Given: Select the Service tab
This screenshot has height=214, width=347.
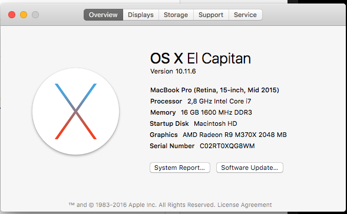Looking at the screenshot, I should pyautogui.click(x=246, y=15).
